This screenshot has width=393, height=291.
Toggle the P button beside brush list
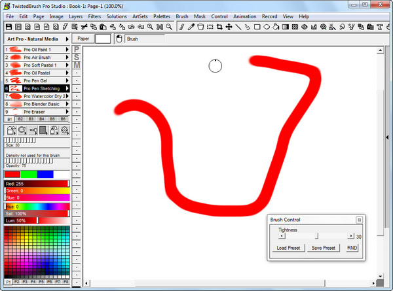[77, 49]
